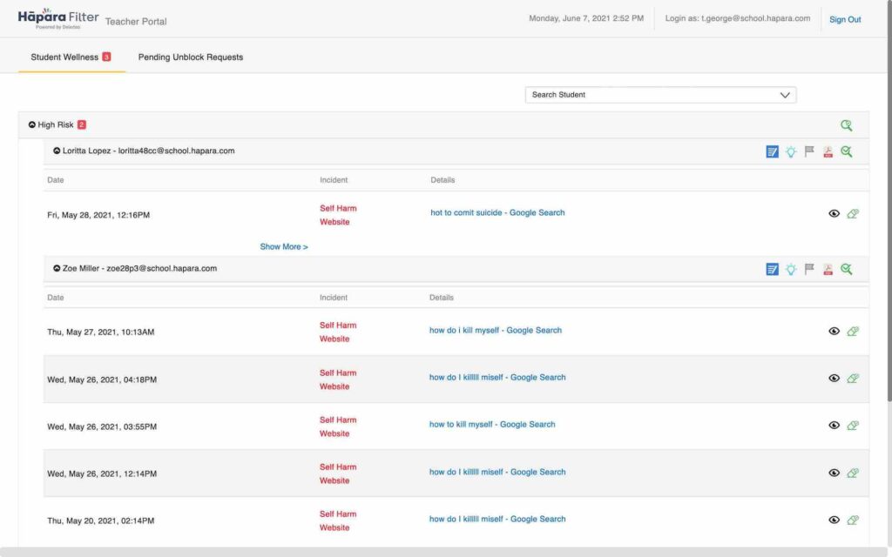Screen dimensions: 892x557
Task: Collapse Zoe Miller's incident list
Action: pos(57,269)
